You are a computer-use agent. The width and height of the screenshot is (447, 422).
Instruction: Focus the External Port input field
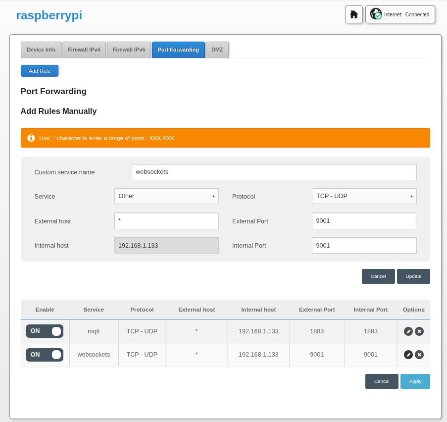(364, 221)
